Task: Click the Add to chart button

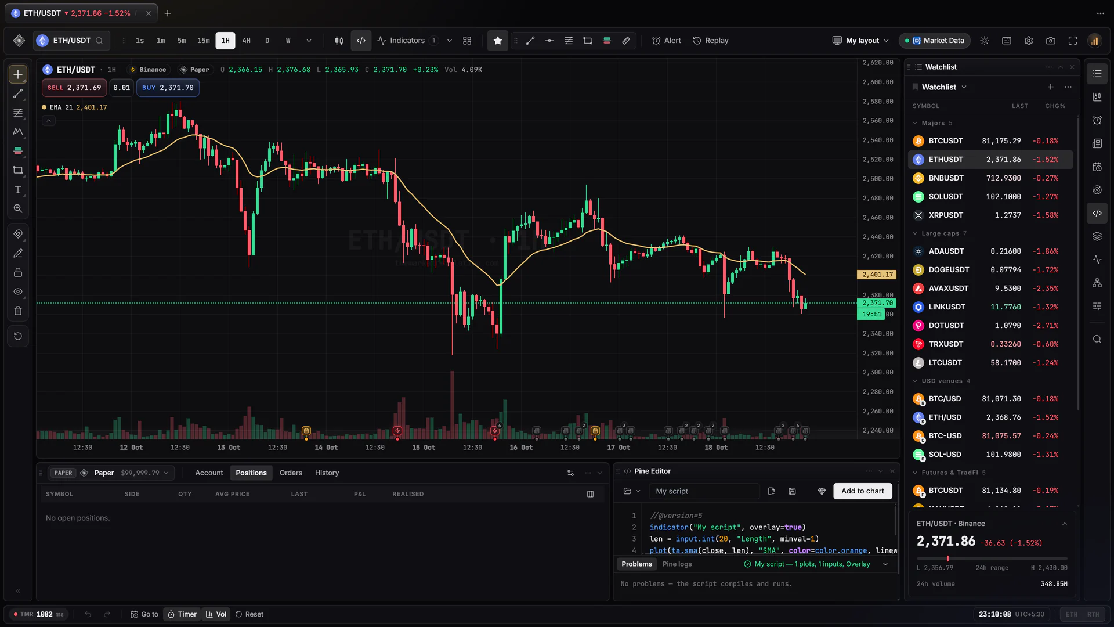Action: pyautogui.click(x=863, y=491)
